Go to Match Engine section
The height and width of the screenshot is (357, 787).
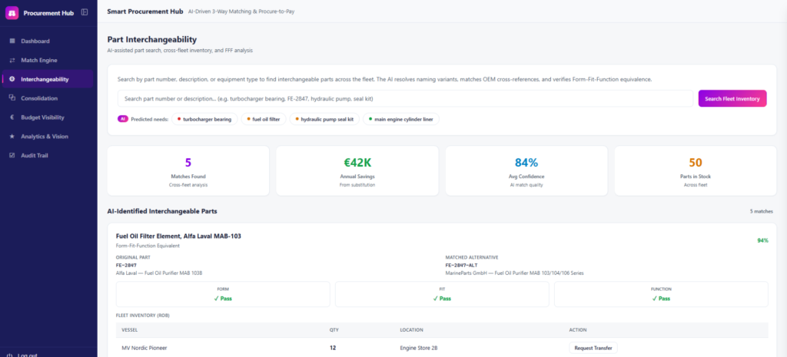[48, 60]
